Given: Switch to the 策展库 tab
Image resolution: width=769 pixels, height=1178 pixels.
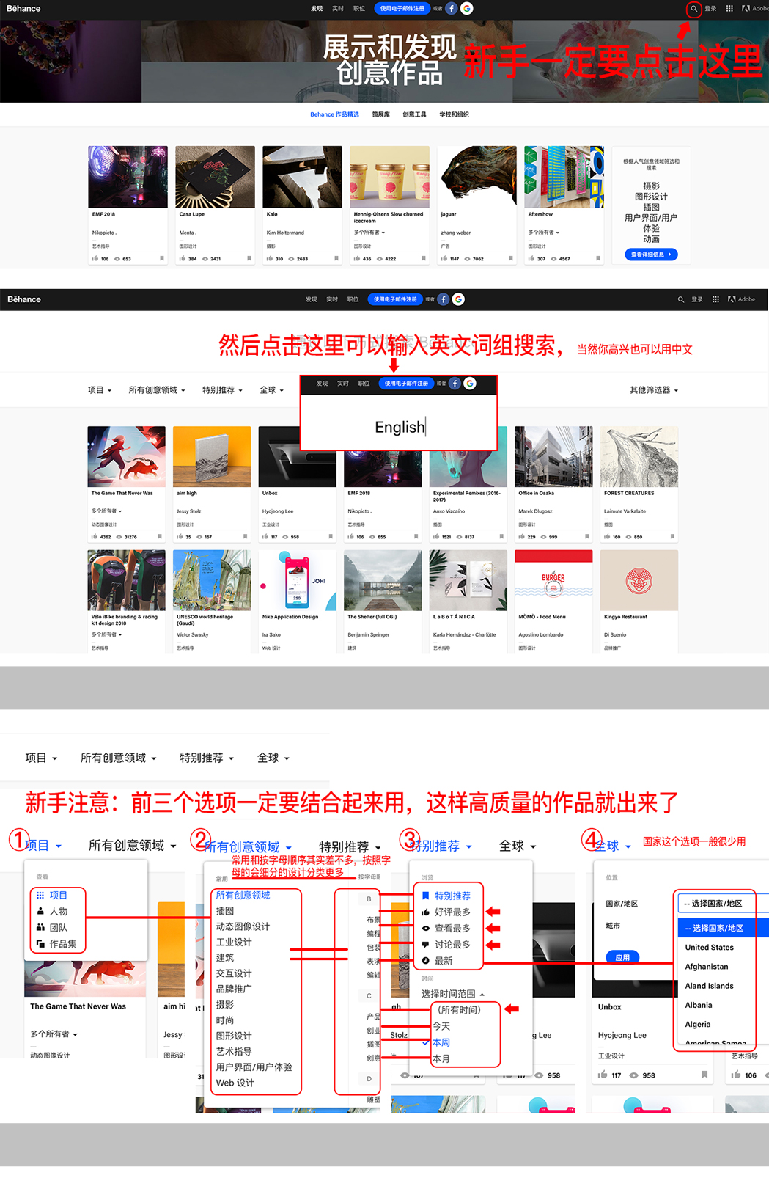Looking at the screenshot, I should pyautogui.click(x=380, y=114).
